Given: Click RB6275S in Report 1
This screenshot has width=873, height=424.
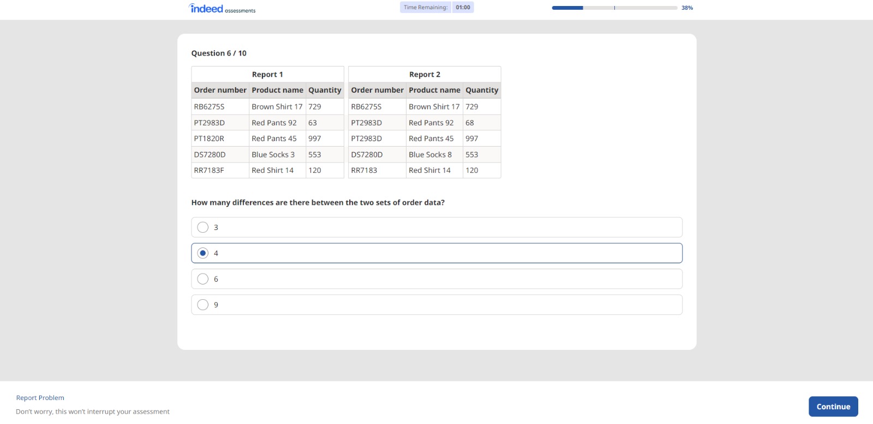Looking at the screenshot, I should click(209, 107).
